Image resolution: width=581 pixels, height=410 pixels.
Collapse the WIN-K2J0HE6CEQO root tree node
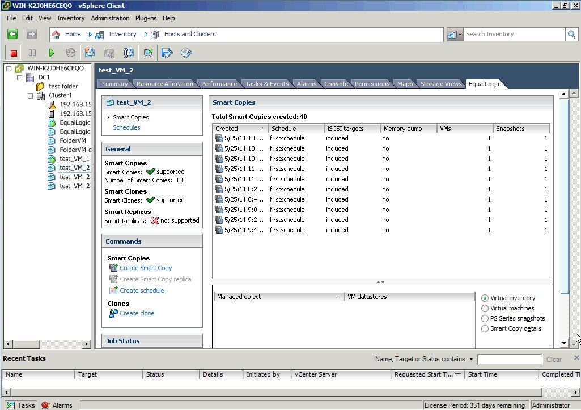coord(9,69)
